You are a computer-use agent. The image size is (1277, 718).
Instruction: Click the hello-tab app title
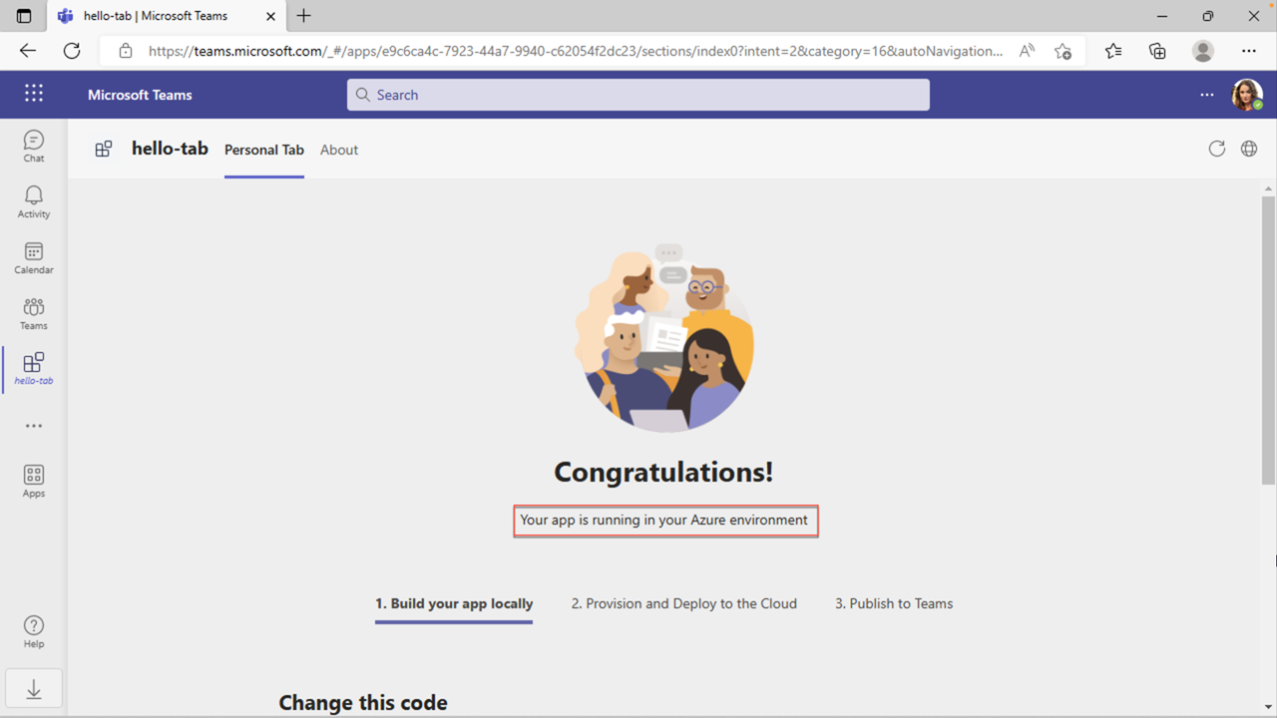(170, 149)
